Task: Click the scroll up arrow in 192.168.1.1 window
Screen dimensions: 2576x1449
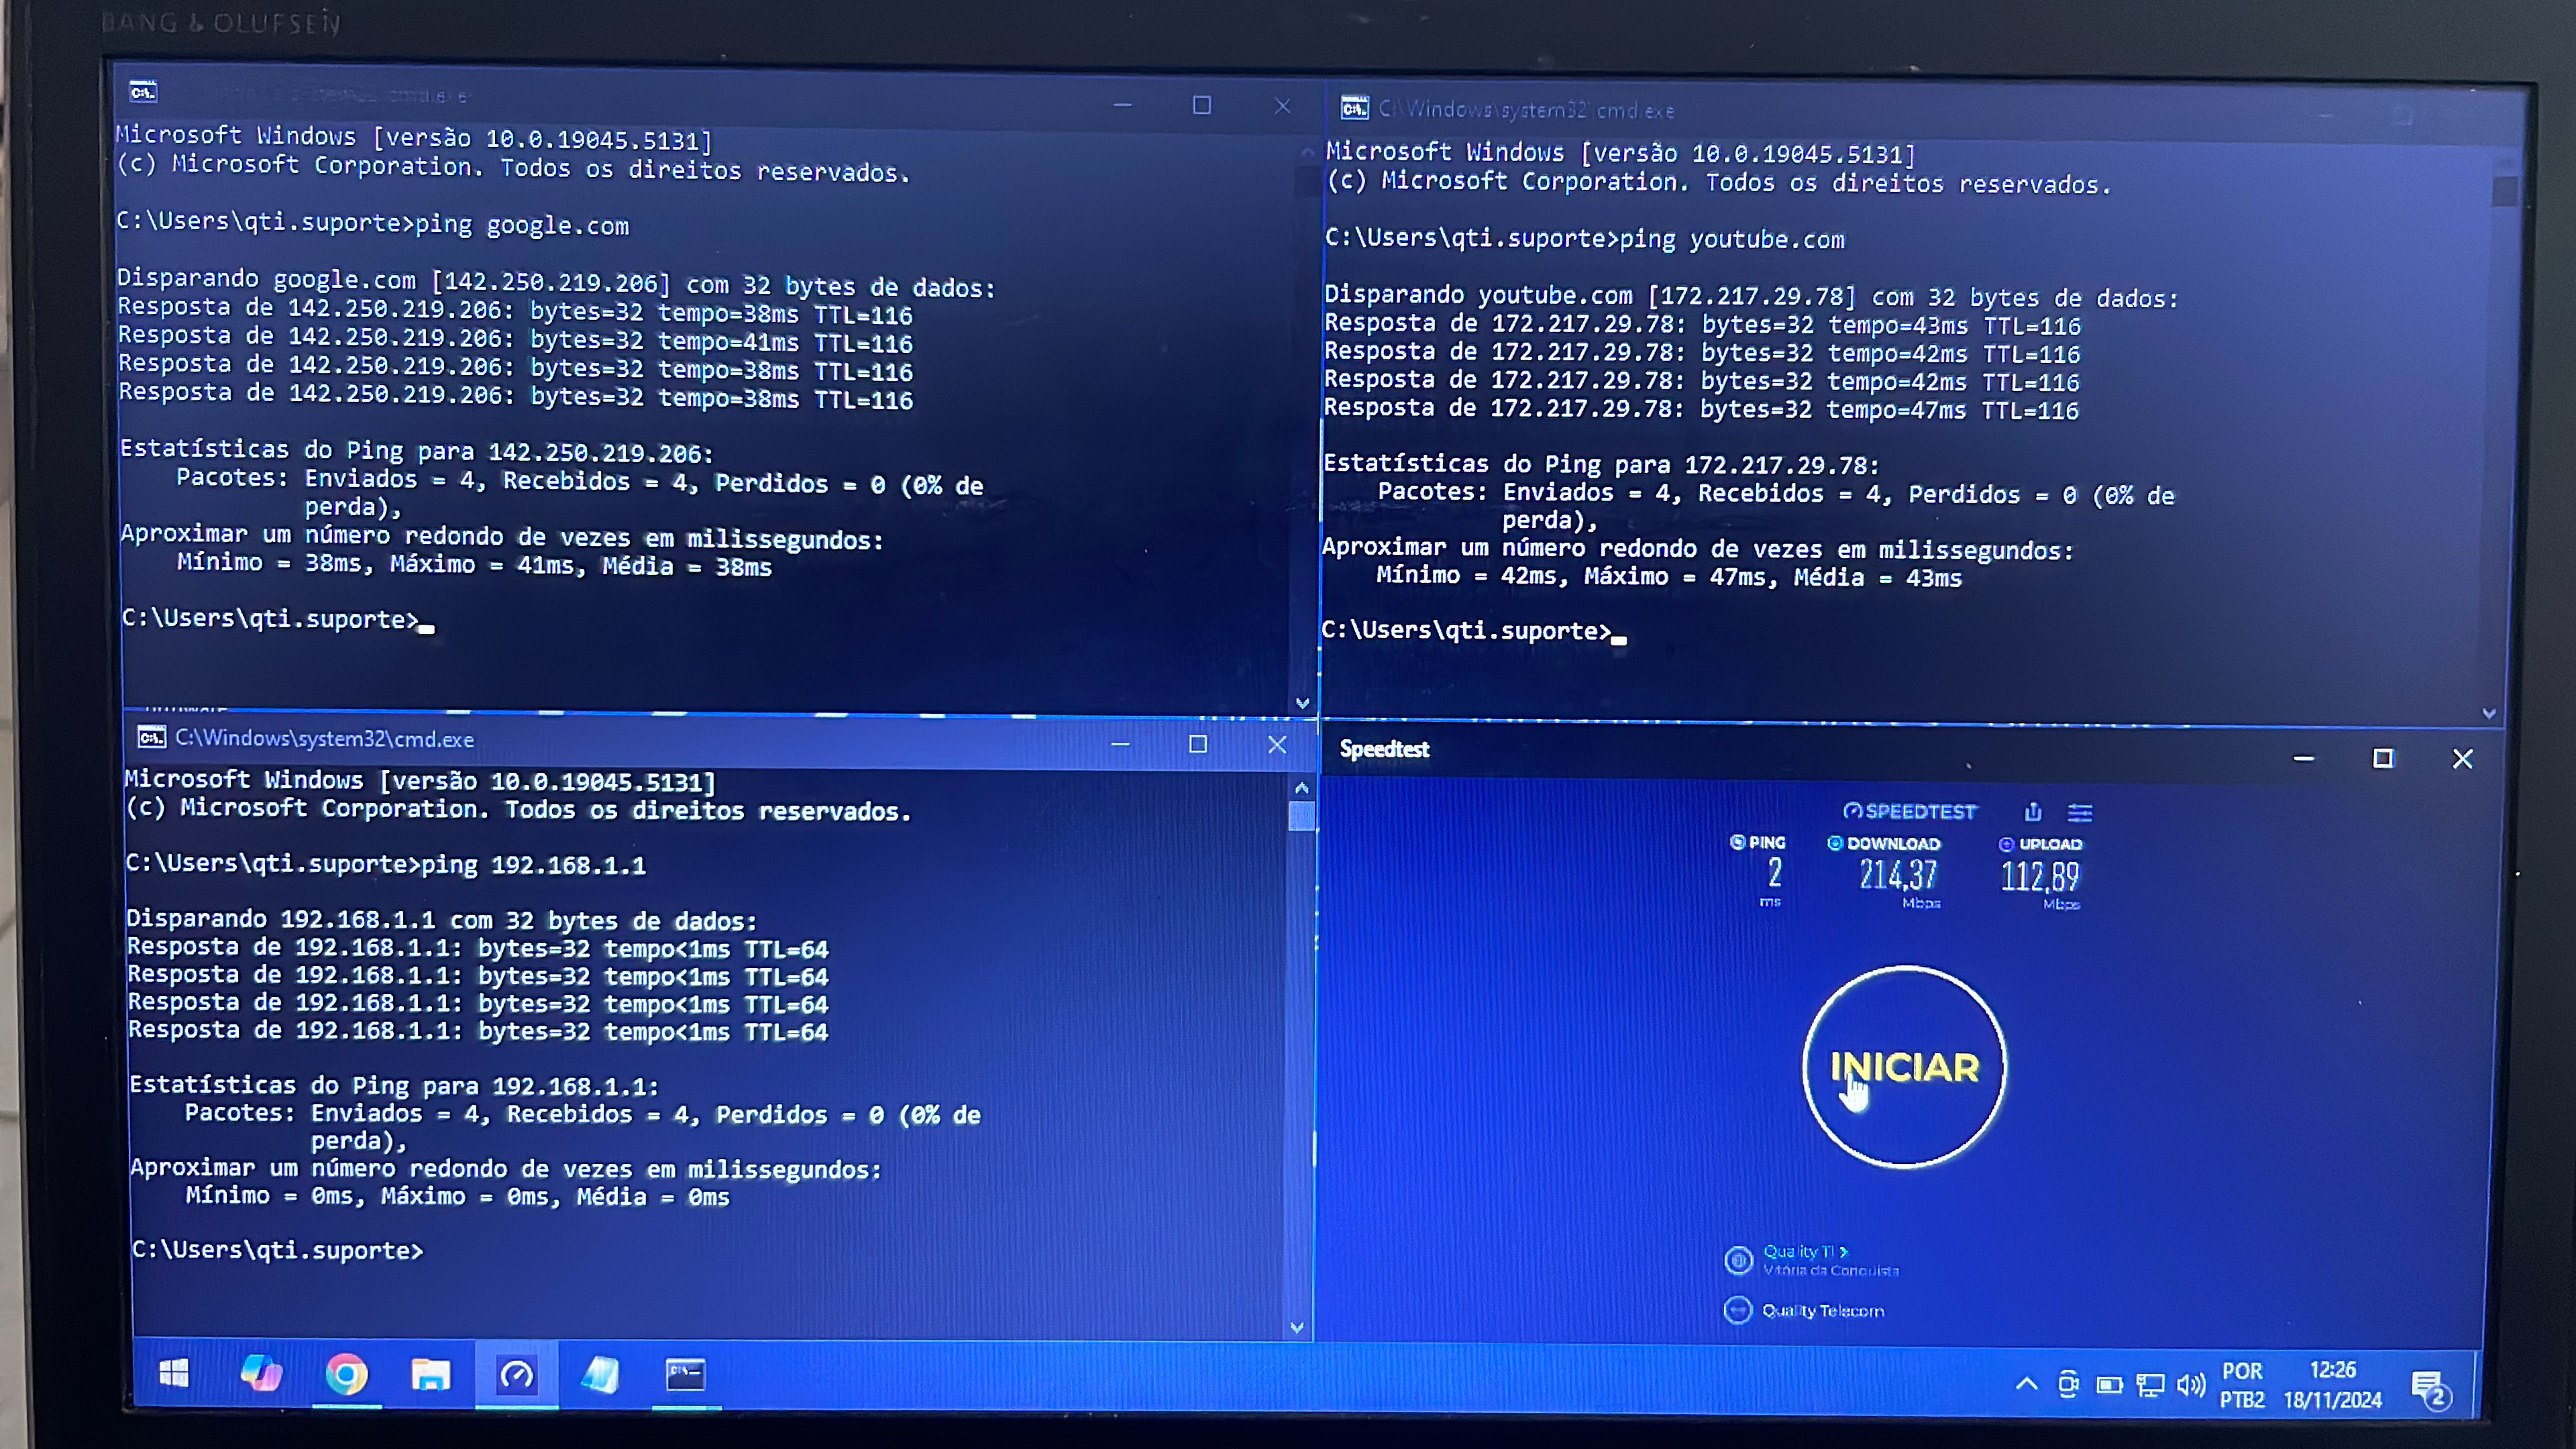Action: 1301,788
